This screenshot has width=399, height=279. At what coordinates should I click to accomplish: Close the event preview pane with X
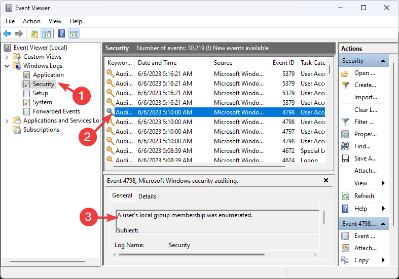point(326,180)
